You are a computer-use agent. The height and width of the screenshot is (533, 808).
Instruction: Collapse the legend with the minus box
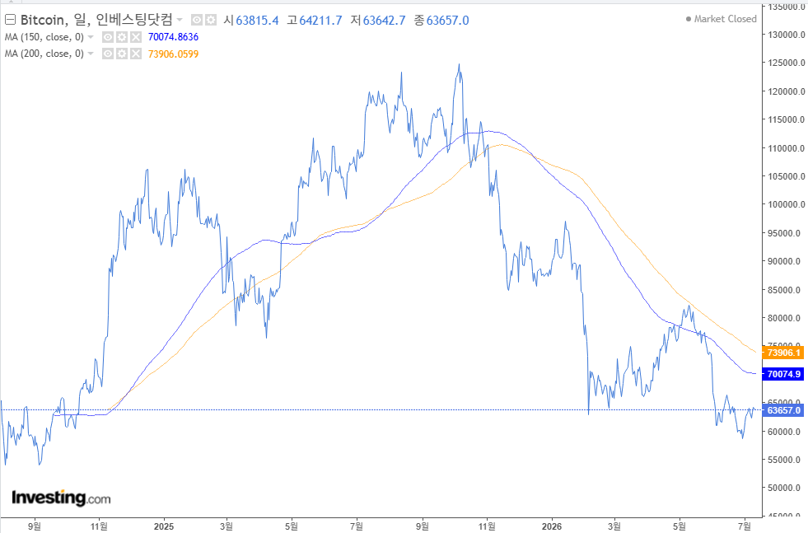pos(10,20)
